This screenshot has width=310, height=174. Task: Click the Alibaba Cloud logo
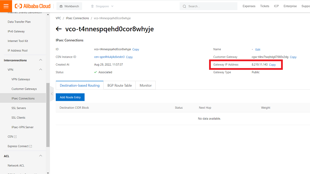point(33,6)
